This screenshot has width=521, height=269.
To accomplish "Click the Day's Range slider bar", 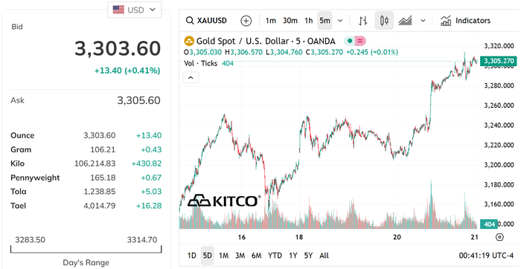I will point(86,249).
